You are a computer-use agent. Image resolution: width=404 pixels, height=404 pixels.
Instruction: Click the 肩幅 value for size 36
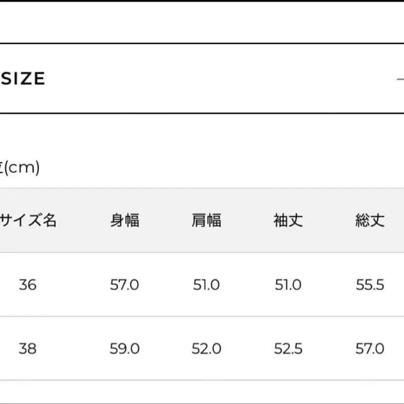(206, 285)
